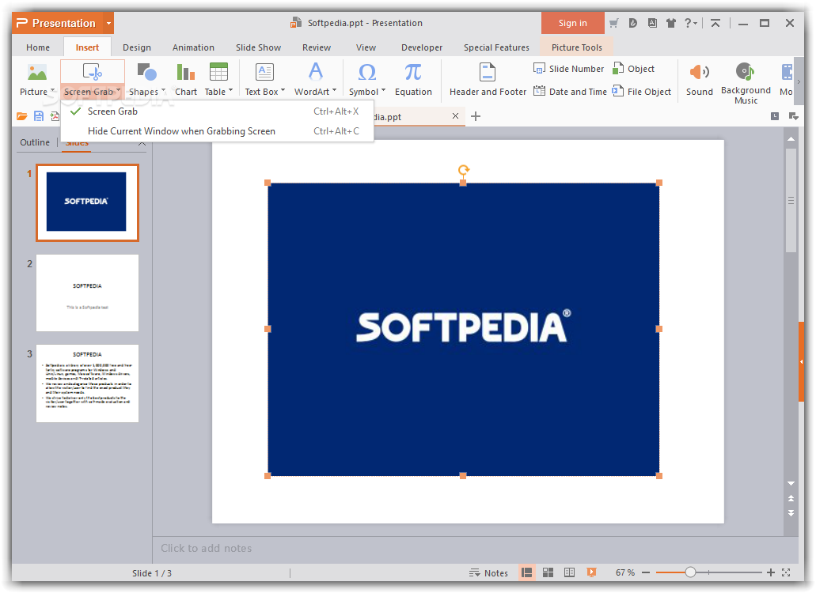Click the Sign in button
The image size is (816, 593).
pos(572,23)
